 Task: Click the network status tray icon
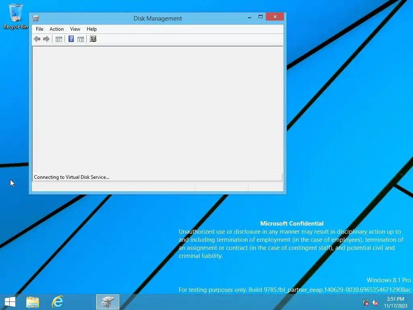365,302
